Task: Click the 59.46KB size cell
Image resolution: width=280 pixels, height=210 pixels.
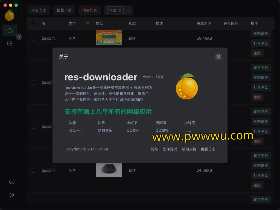Action: click(204, 38)
